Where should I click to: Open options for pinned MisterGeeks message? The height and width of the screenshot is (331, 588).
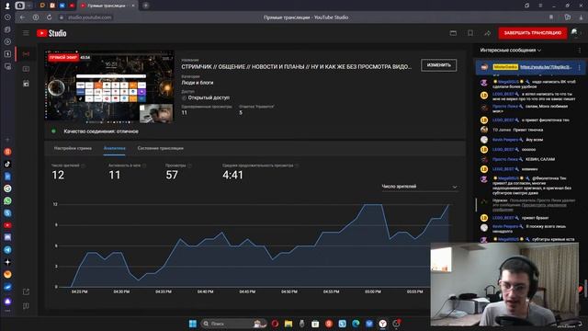click(x=580, y=67)
